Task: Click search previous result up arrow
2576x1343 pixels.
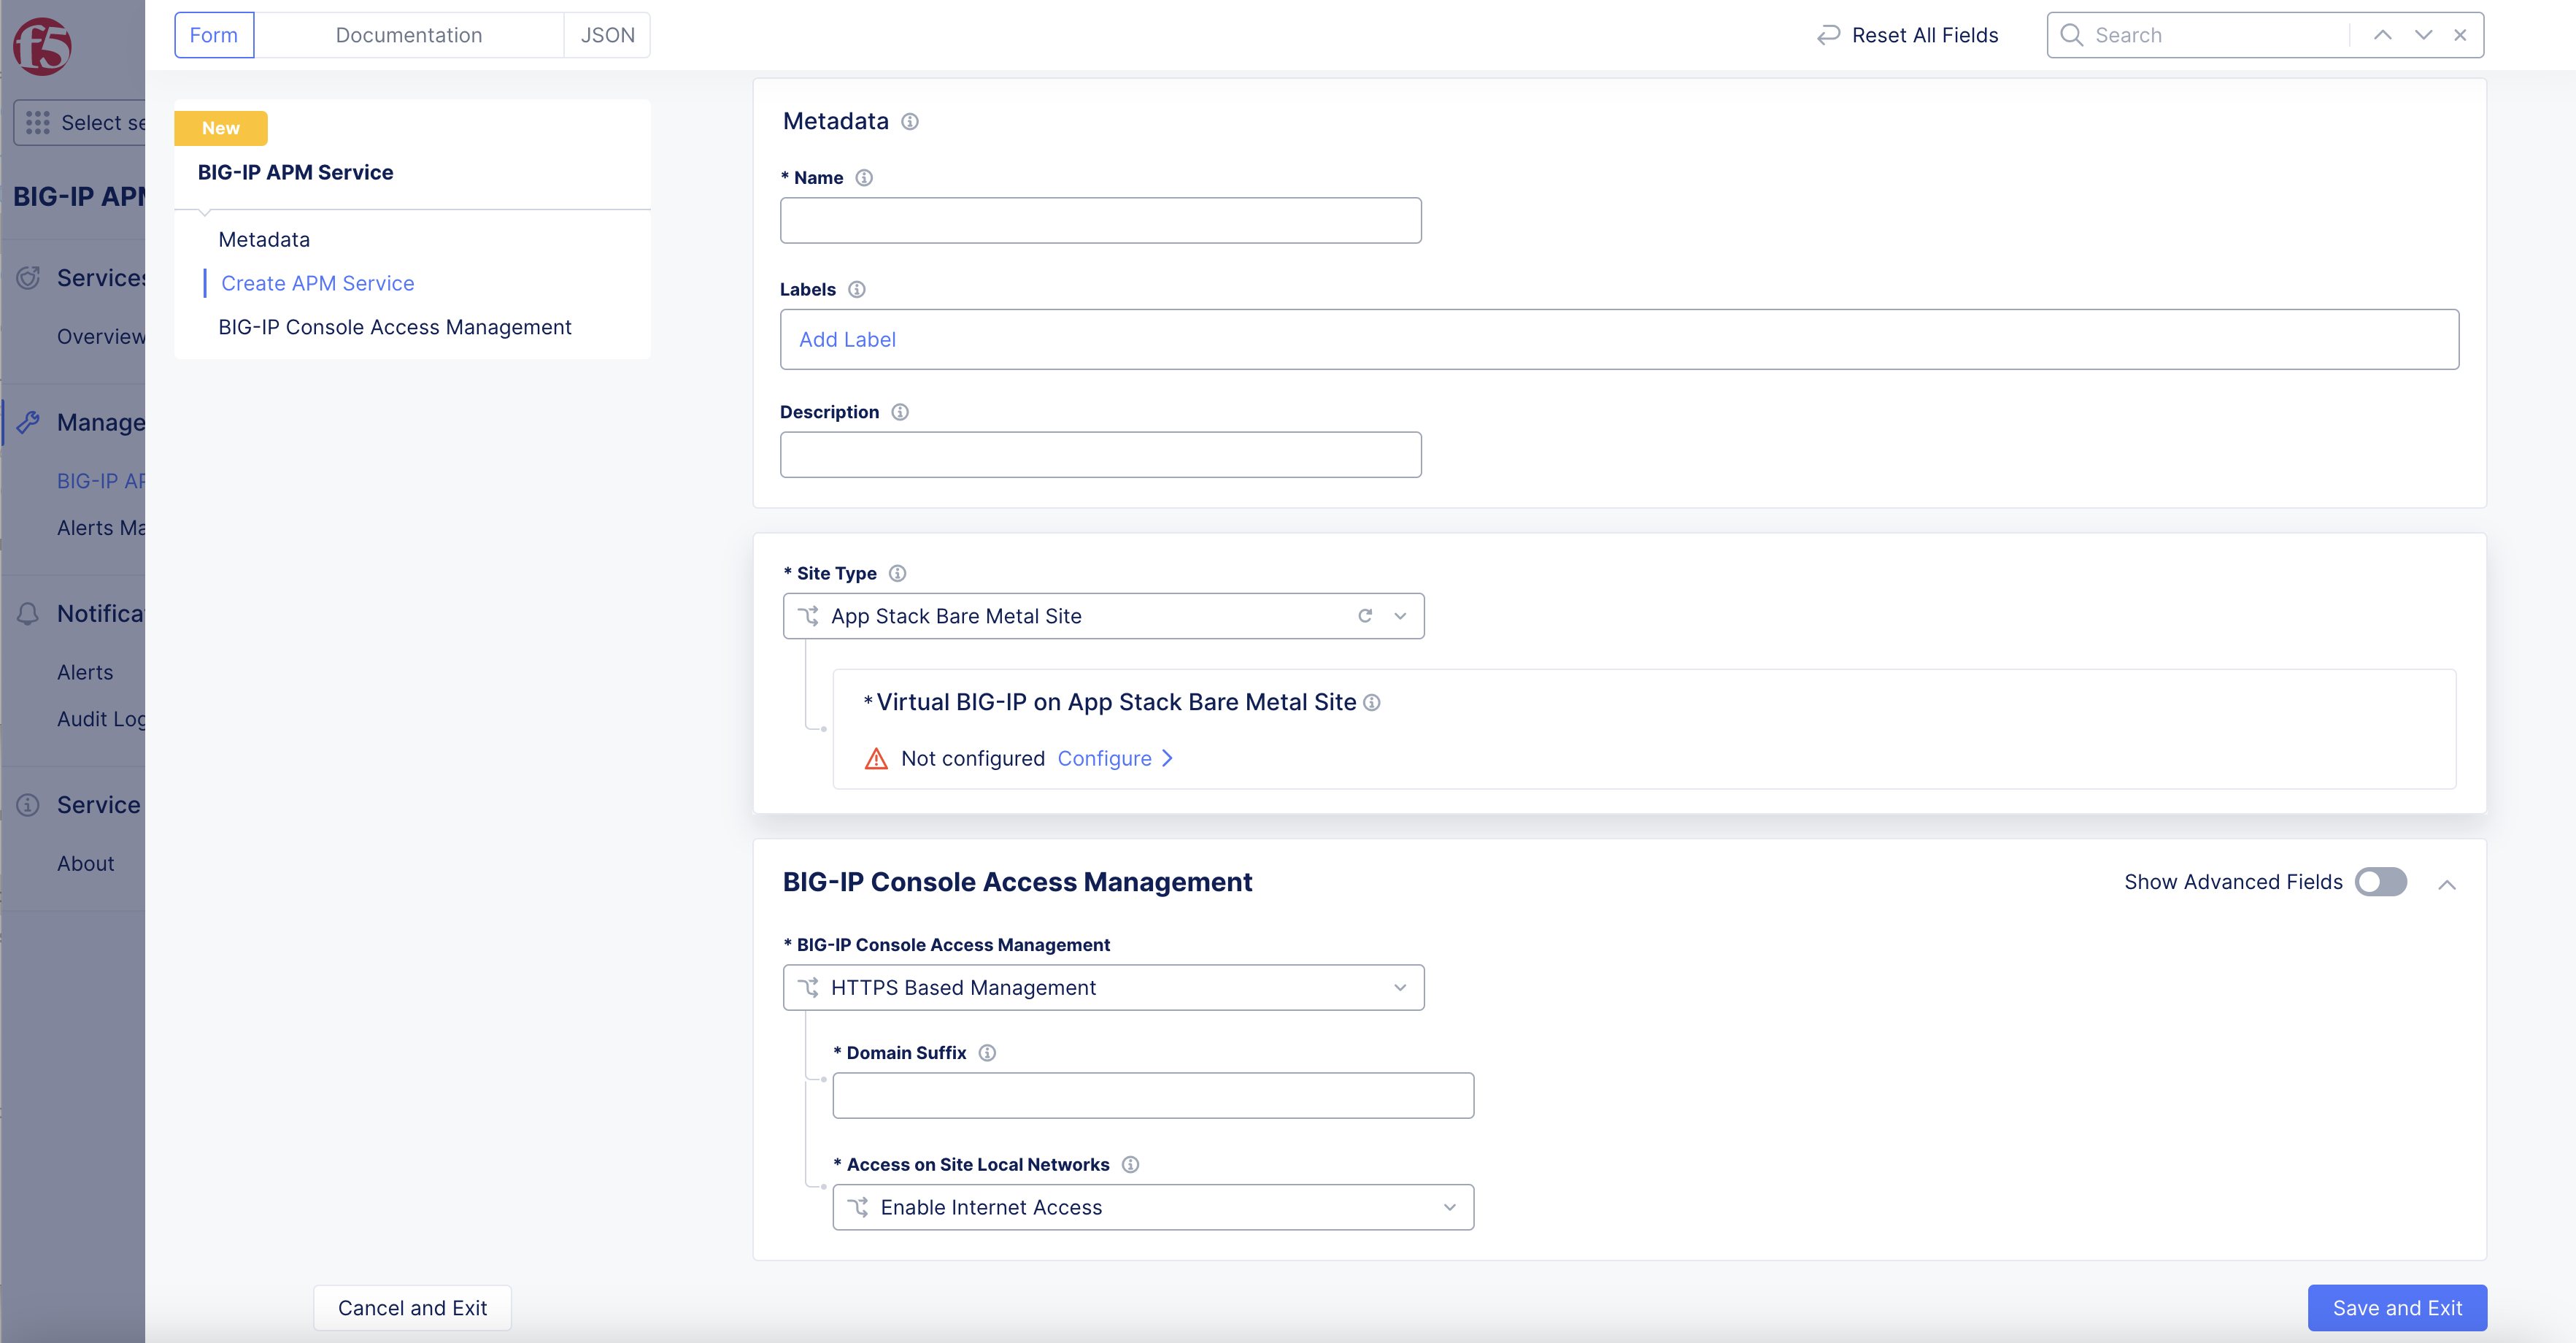Action: click(2383, 35)
